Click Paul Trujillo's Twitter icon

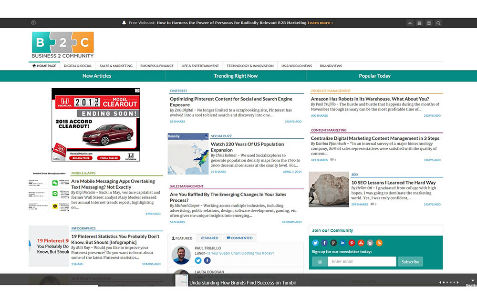pos(198,261)
